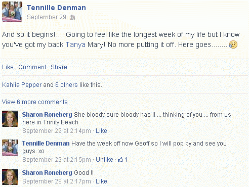Like the post using the Like link
The width and height of the screenshot is (249, 187).
point(8,67)
